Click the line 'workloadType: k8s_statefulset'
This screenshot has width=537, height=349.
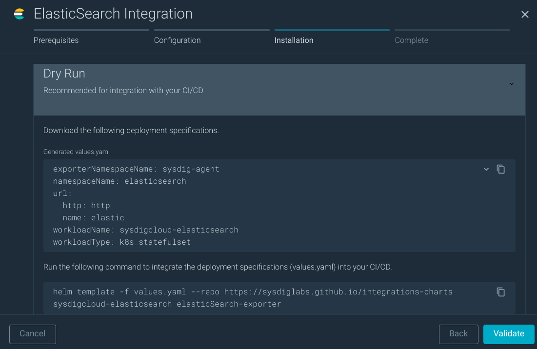click(x=122, y=242)
